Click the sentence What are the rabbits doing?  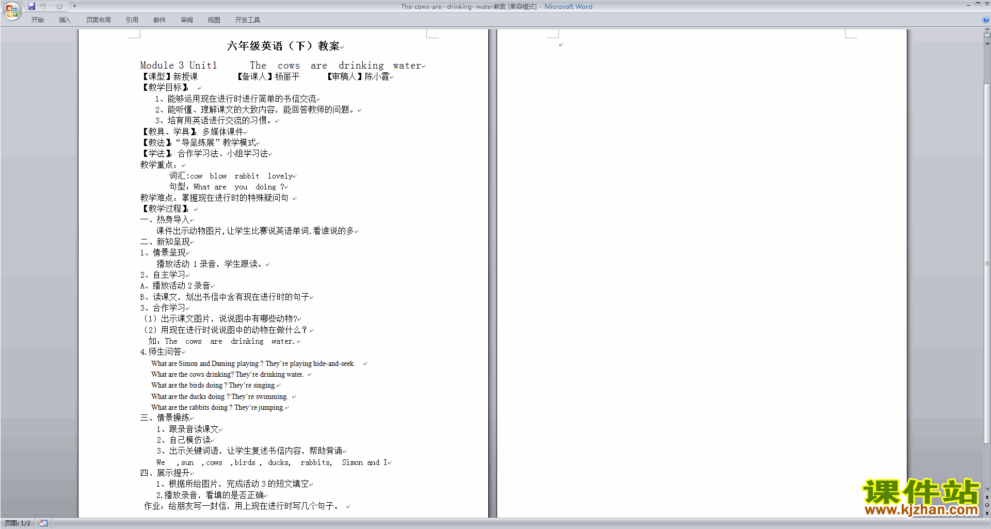click(x=192, y=408)
